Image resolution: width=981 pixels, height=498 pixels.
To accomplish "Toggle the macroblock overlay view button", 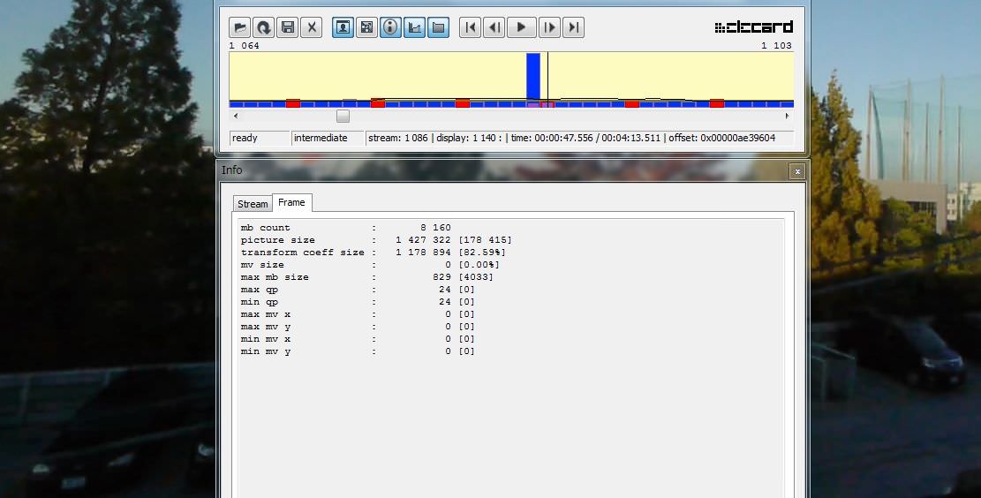I will coord(366,27).
